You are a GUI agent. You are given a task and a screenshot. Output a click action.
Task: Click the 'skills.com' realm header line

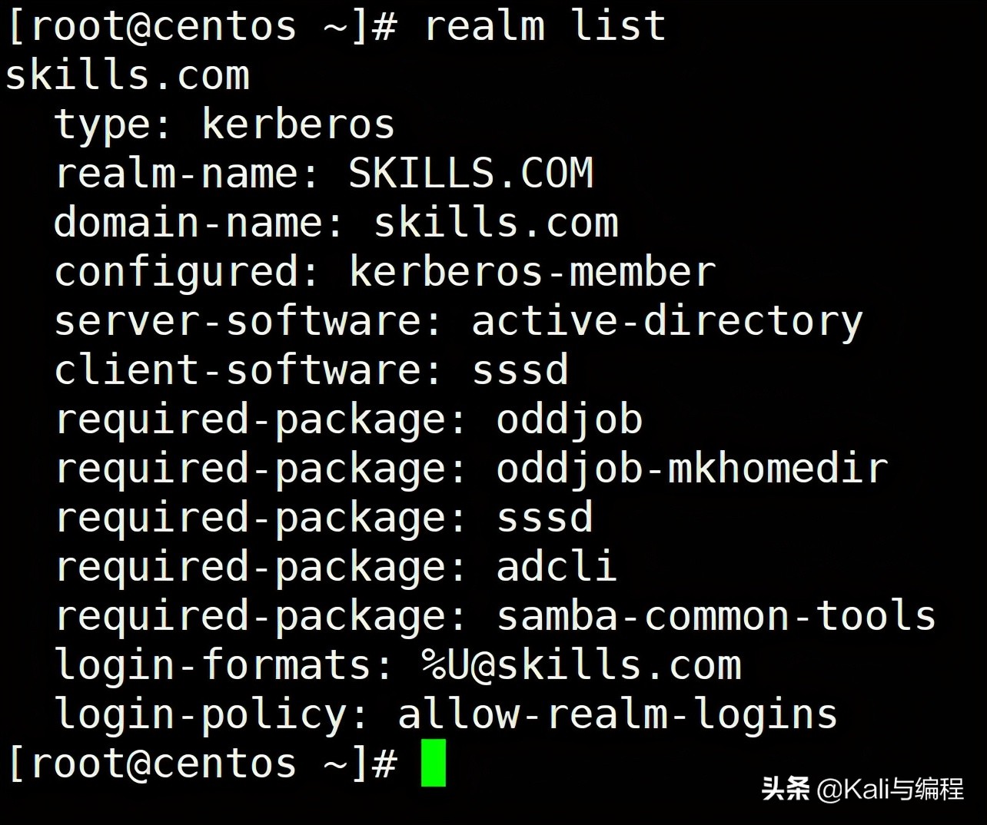click(x=128, y=75)
